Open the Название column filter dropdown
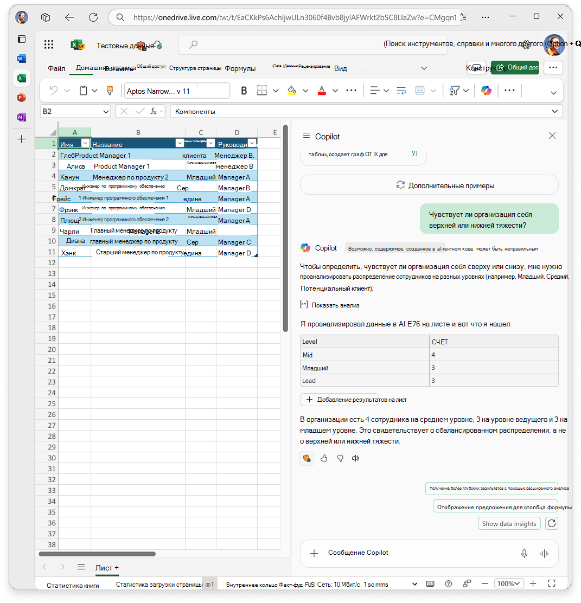581x603 pixels. point(180,143)
